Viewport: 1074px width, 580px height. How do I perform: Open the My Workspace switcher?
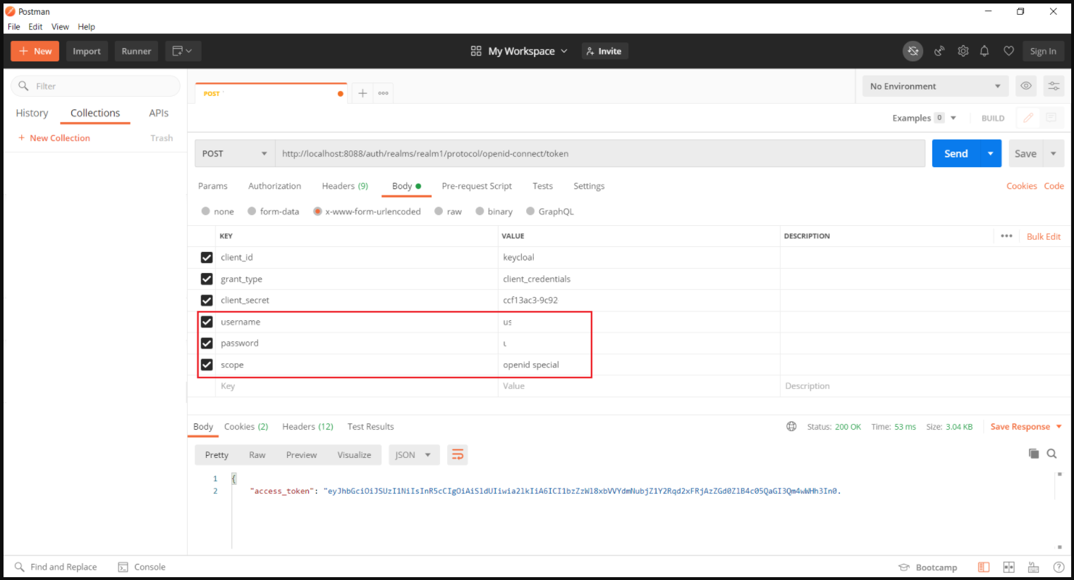click(x=519, y=51)
